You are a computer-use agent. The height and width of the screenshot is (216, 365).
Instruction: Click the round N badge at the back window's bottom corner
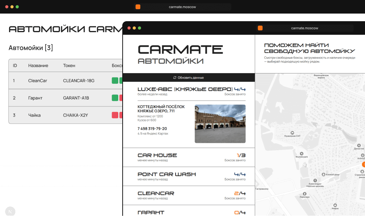tap(10, 212)
